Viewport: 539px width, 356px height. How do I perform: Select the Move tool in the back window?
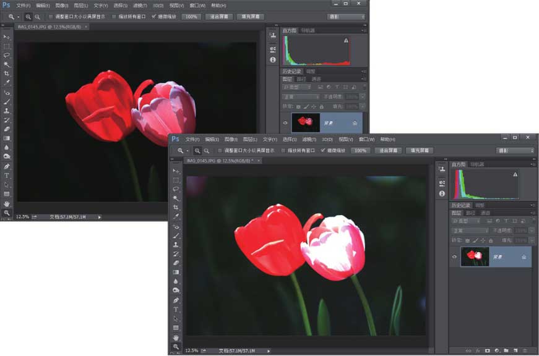[7, 37]
